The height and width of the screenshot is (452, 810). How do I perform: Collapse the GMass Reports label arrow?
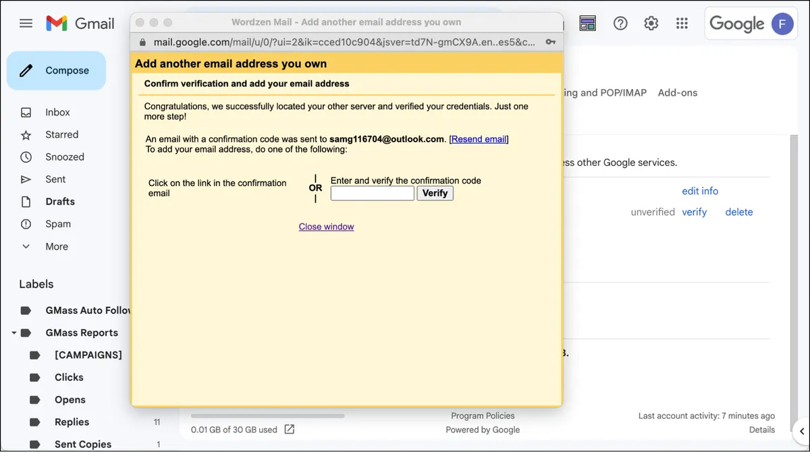tap(13, 333)
